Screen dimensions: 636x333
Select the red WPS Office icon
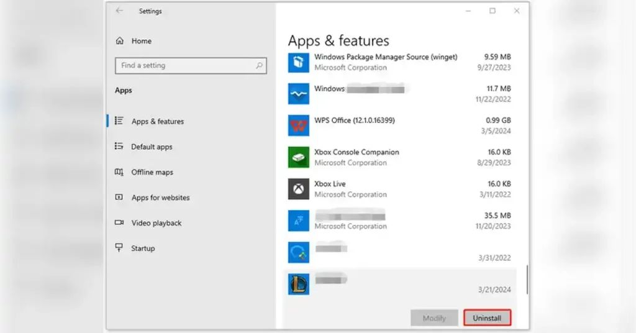pos(299,125)
